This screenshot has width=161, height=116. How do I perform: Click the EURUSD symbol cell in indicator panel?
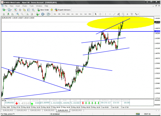[x=10, y=103]
